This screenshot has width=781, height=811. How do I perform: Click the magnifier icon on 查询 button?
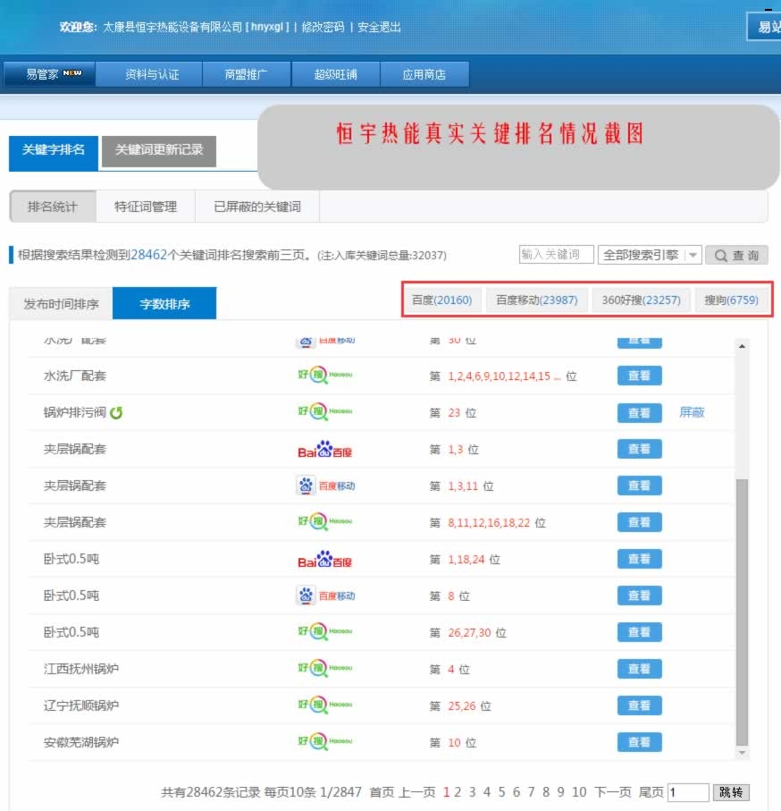point(720,256)
